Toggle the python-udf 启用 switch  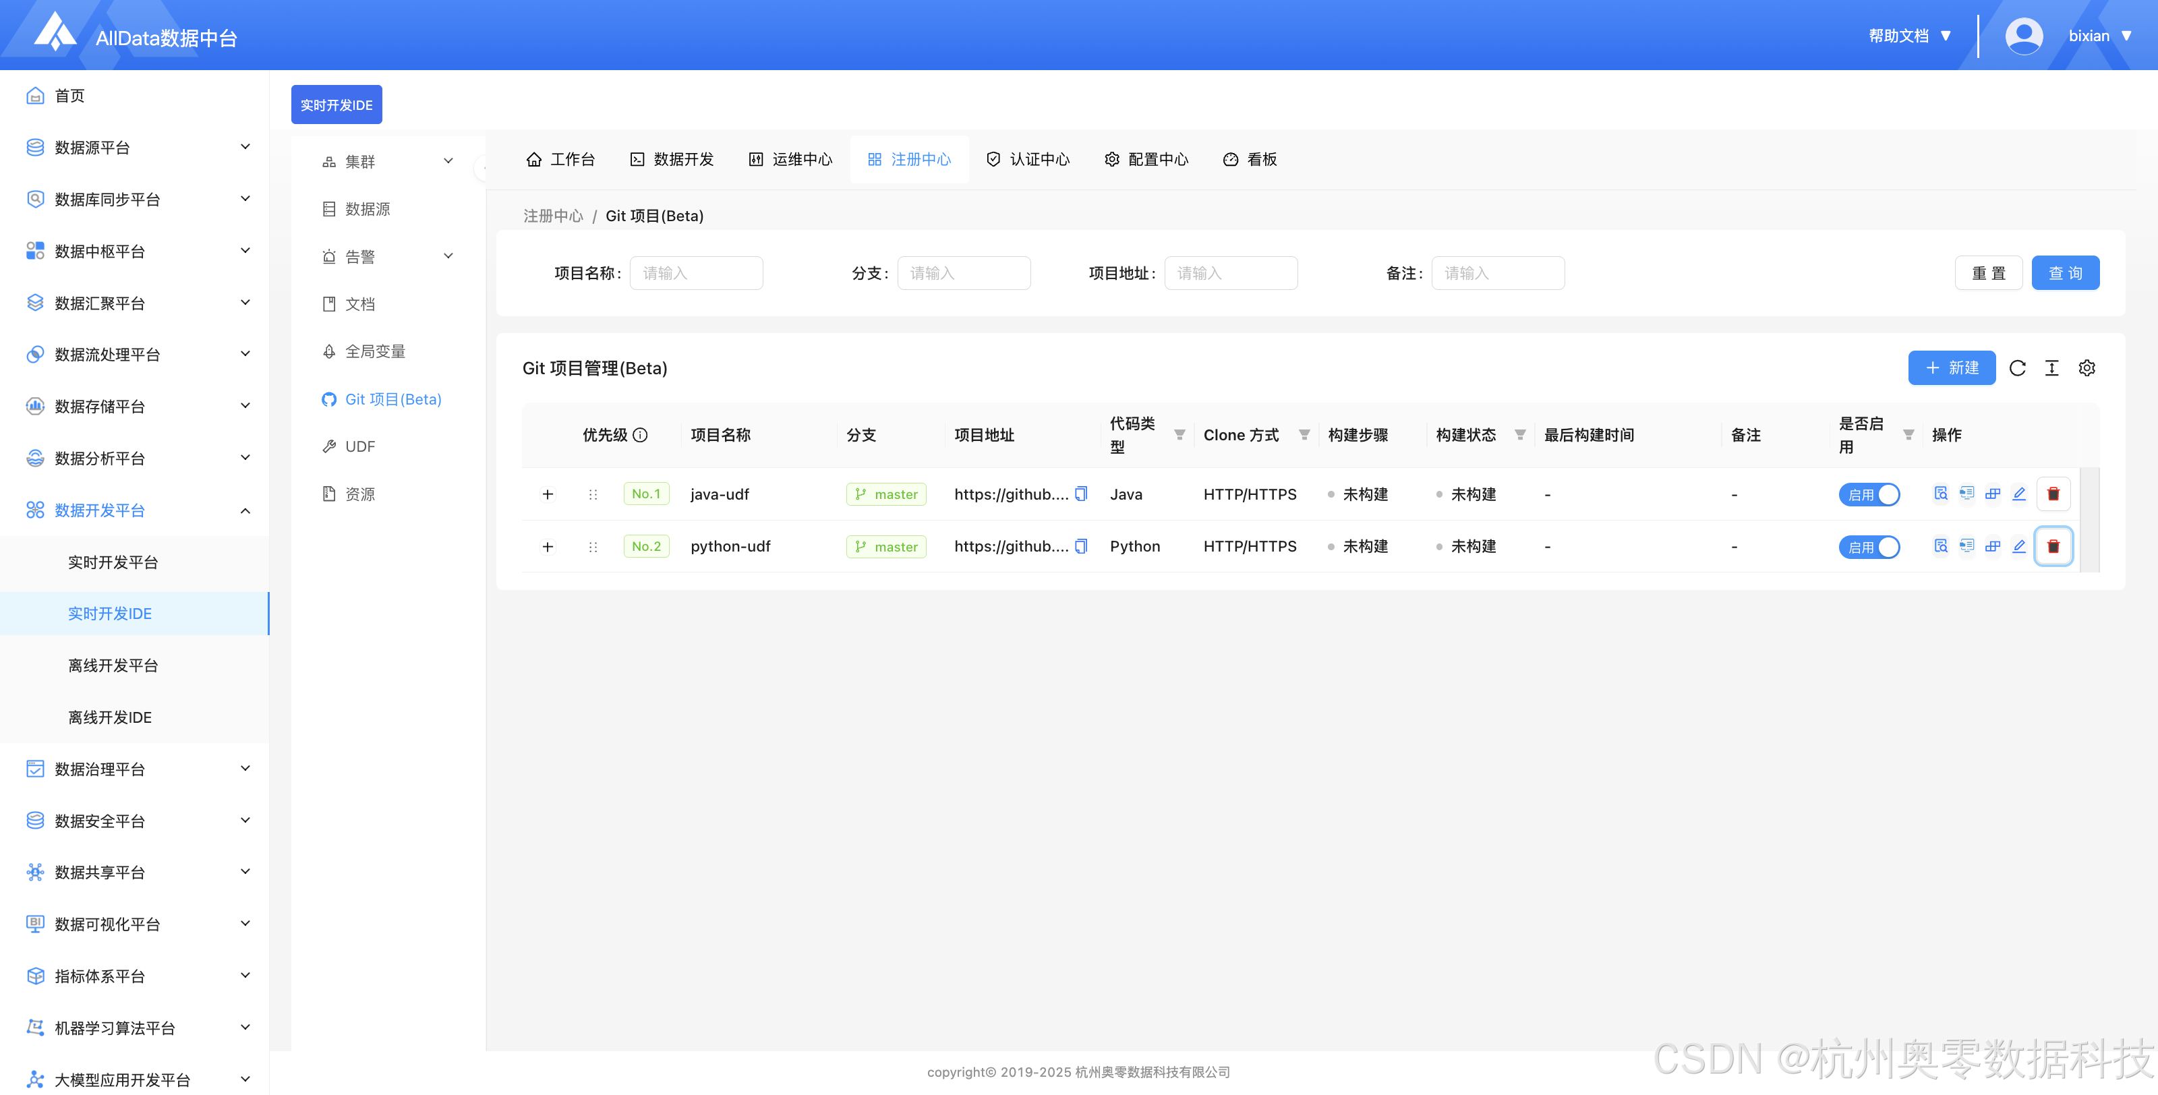click(x=1868, y=547)
